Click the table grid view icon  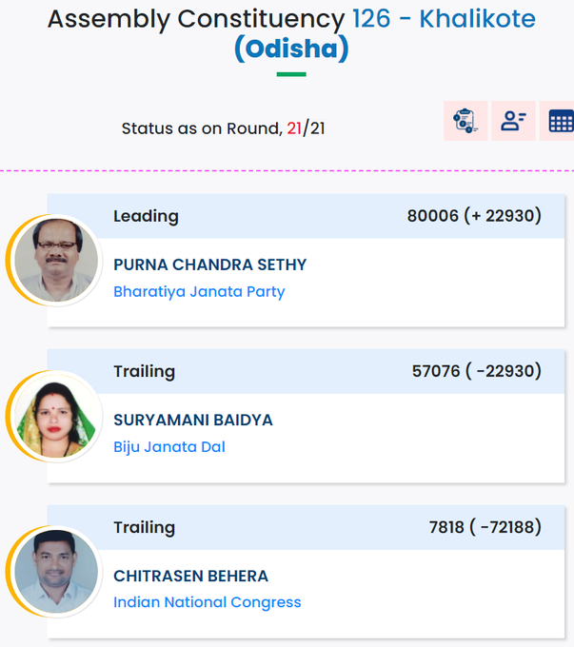(x=560, y=121)
